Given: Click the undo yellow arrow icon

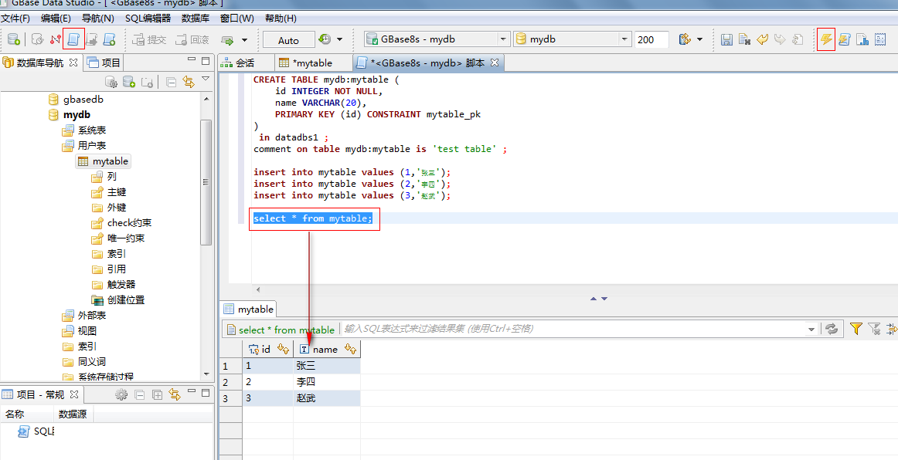Looking at the screenshot, I should point(762,39).
